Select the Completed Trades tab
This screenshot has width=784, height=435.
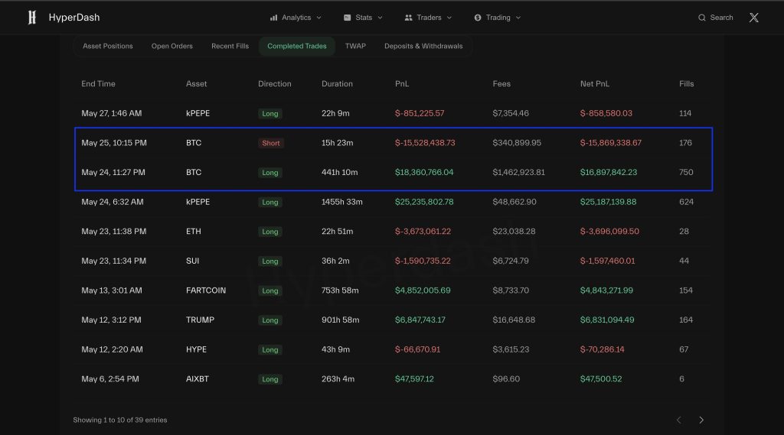click(x=297, y=46)
